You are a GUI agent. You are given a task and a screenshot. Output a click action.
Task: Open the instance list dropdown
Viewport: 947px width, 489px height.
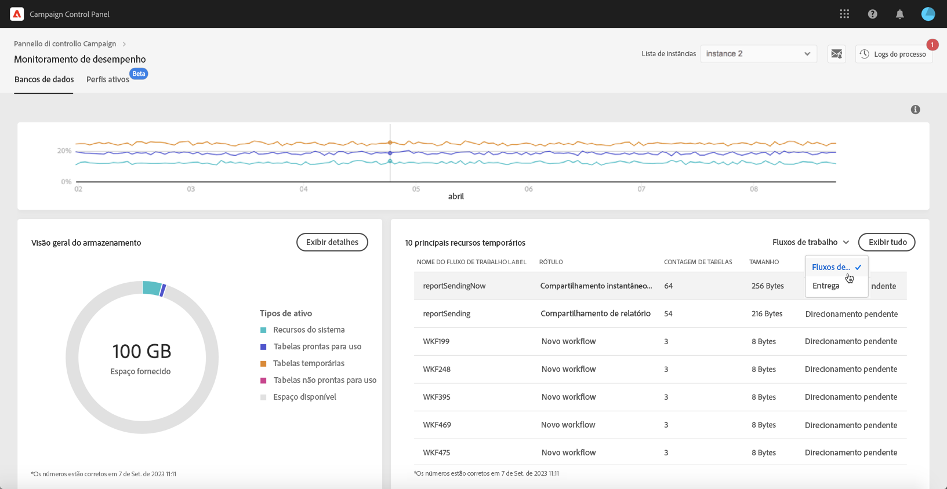coord(758,54)
